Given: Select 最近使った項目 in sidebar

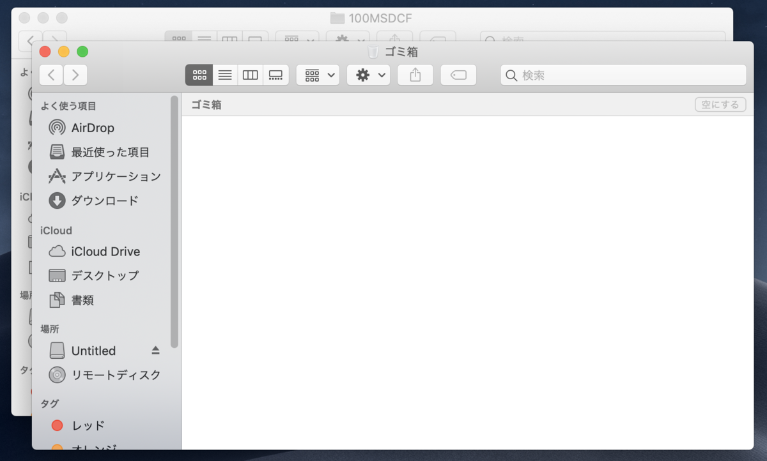Looking at the screenshot, I should [105, 152].
